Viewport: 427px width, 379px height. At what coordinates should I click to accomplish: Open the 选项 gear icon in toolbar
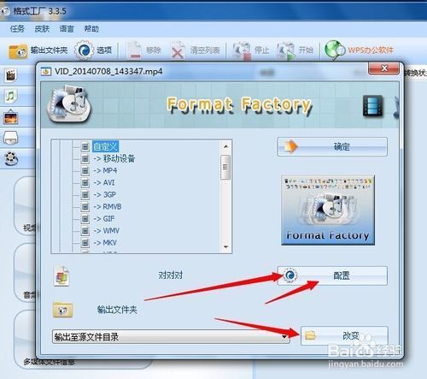pos(84,50)
